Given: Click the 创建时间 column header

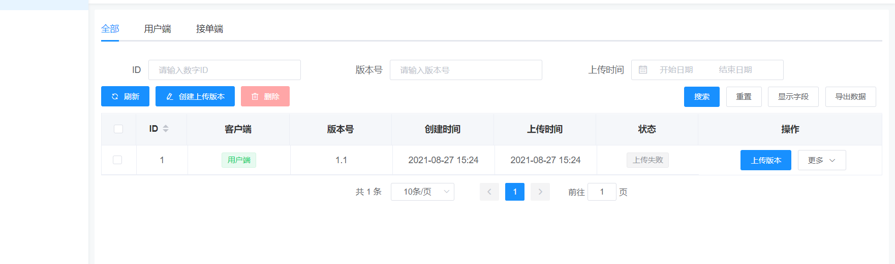Looking at the screenshot, I should tap(443, 129).
